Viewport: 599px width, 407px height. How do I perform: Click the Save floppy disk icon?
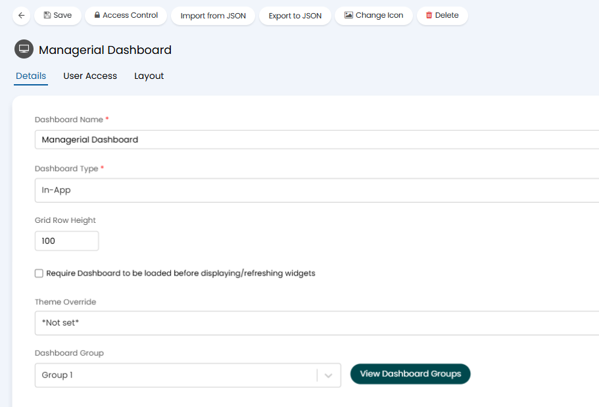(x=47, y=15)
